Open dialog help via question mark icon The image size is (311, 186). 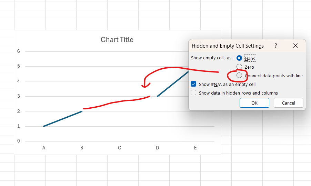275,46
